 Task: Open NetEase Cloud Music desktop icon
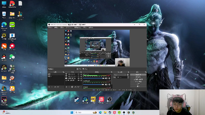tap(101, 99)
